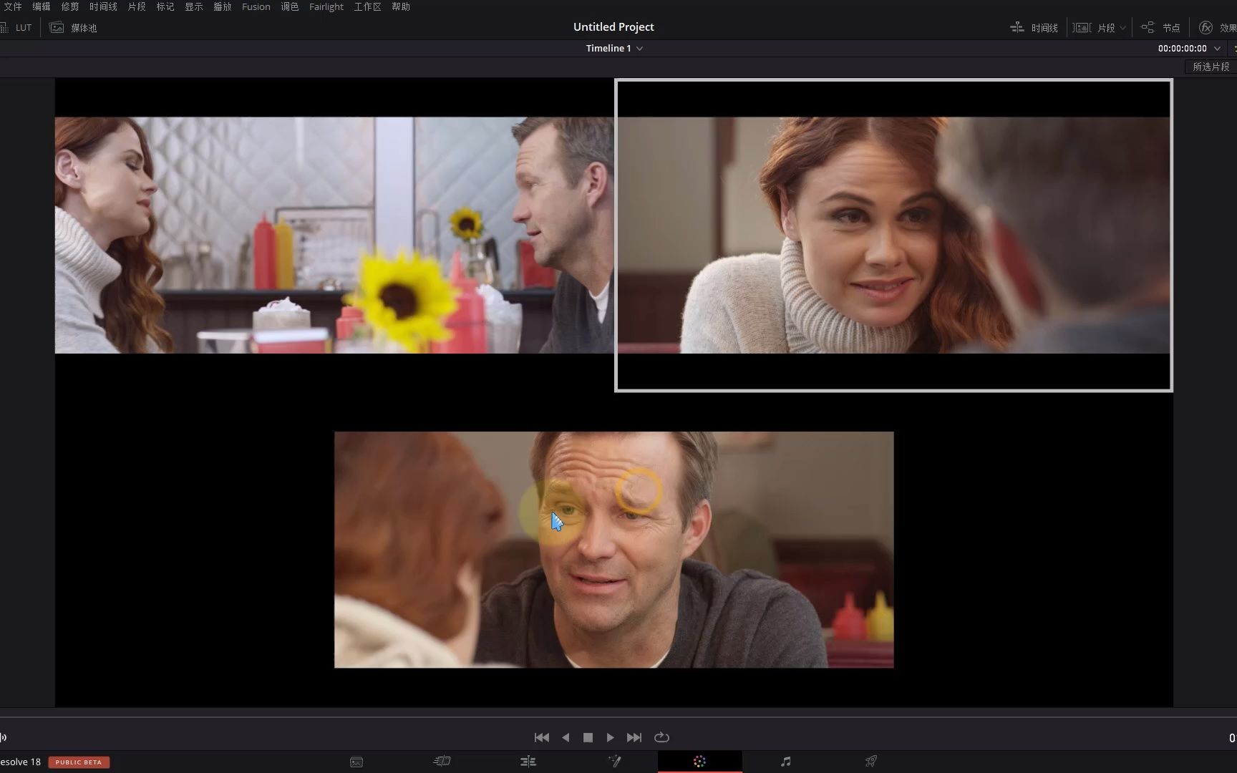Switch to the Fusion page
1237x773 pixels.
tap(614, 762)
